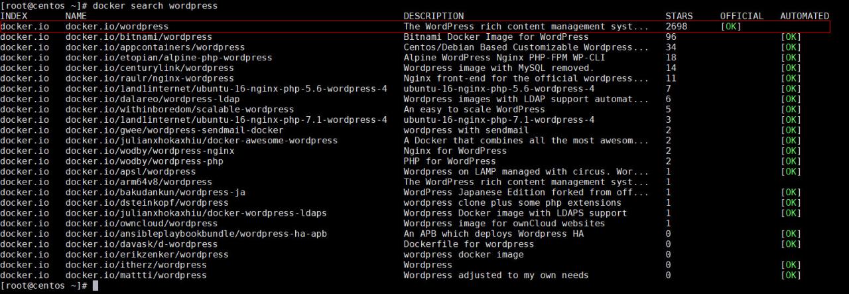Viewport: 849px width, 294px height.
Task: Place cursor at the bottom shell prompt
Action: (x=95, y=285)
